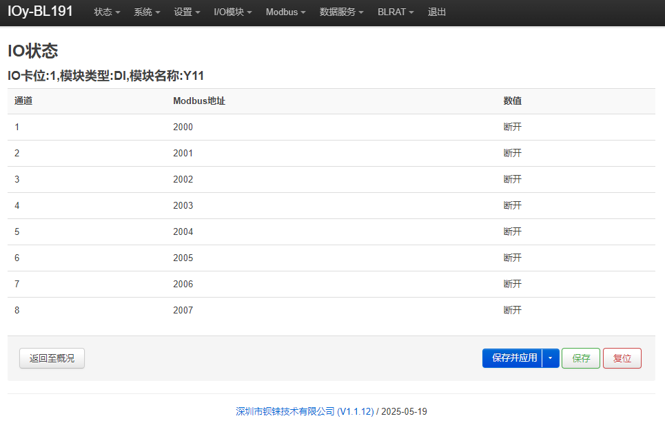Image resolution: width=665 pixels, height=423 pixels.
Task: Click the 断开 value in row 2000
Action: click(x=512, y=127)
